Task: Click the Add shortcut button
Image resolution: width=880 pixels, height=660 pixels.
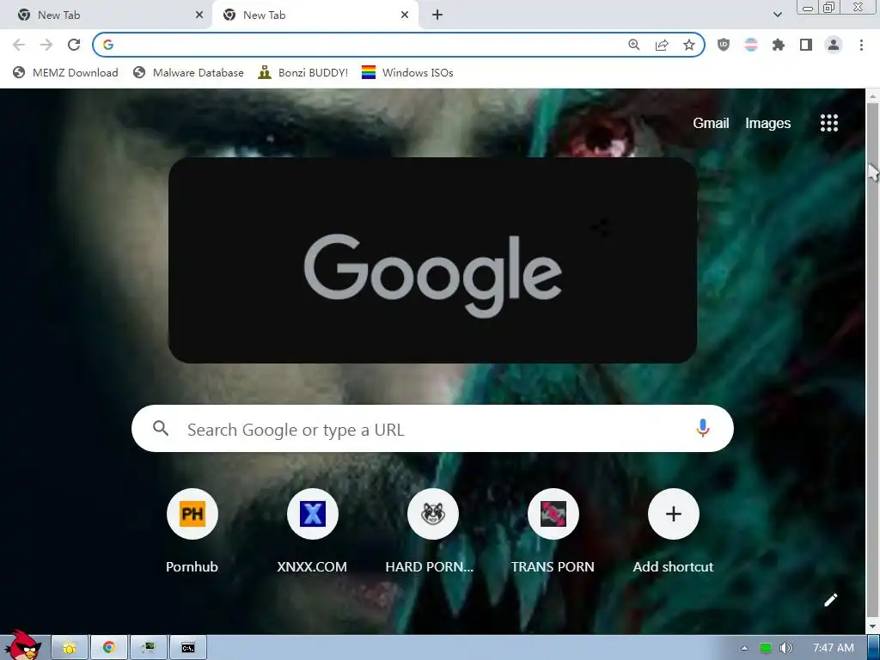Action: click(x=673, y=531)
